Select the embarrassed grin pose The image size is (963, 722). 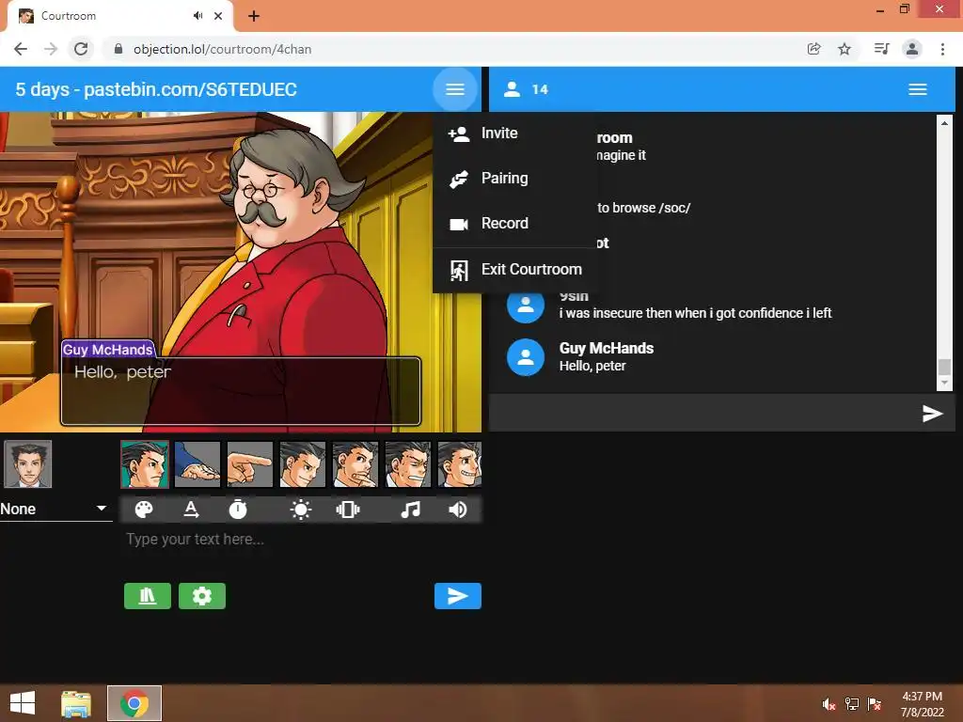point(459,464)
